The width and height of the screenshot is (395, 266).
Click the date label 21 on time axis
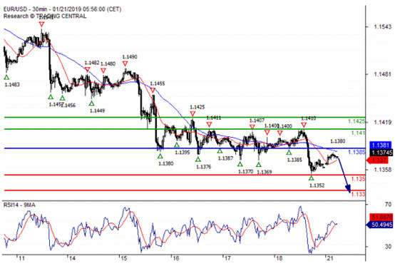(x=329, y=258)
